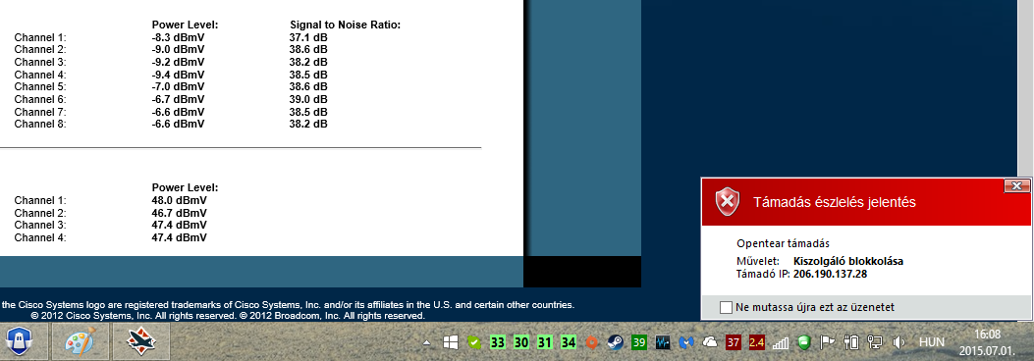The image size is (1034, 361).
Task: Check 'Ne mutassa újra ezt az üzenetet'
Action: tap(726, 307)
